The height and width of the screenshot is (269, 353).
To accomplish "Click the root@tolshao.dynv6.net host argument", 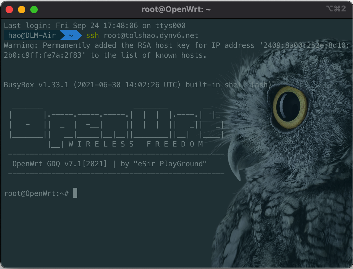I will 151,35.
